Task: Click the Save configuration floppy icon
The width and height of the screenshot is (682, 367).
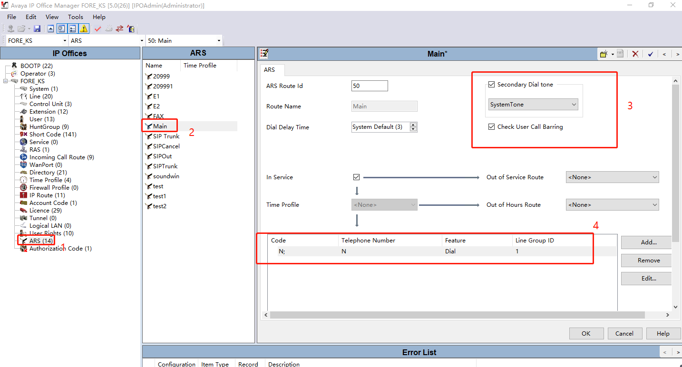Action: click(37, 29)
